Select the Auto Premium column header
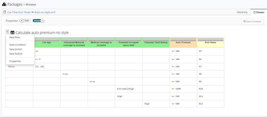Image resolution: width=267 pixels, height=117 pixels. (183, 43)
